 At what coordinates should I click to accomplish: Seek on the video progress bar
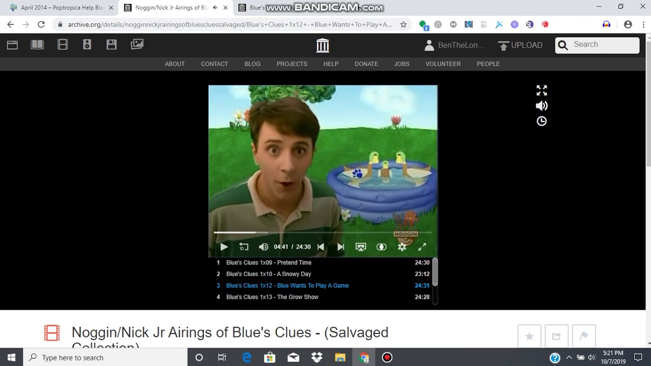[323, 232]
